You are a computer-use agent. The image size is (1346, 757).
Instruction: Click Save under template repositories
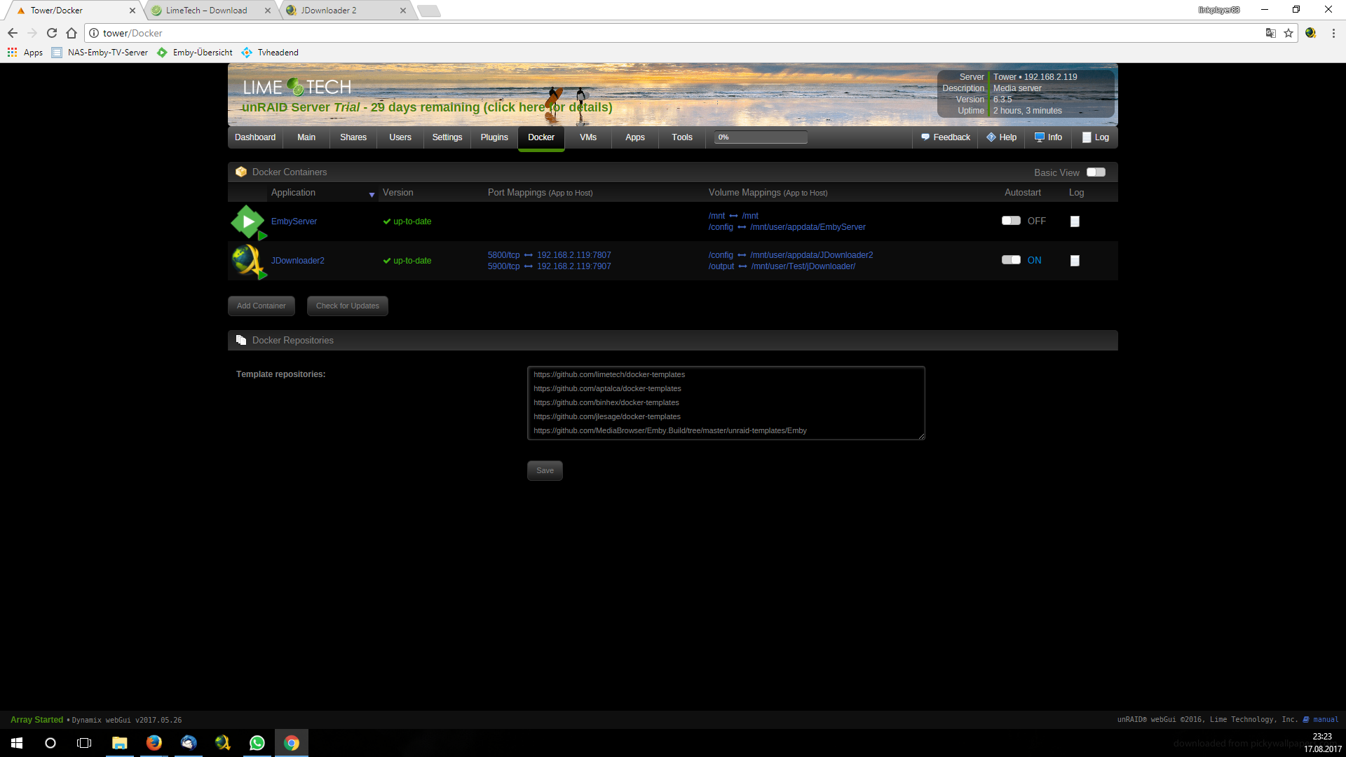pyautogui.click(x=545, y=470)
